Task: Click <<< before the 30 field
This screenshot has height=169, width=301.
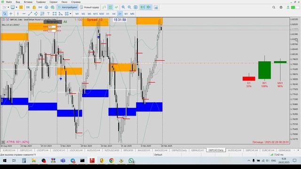Action: (x=46, y=31)
